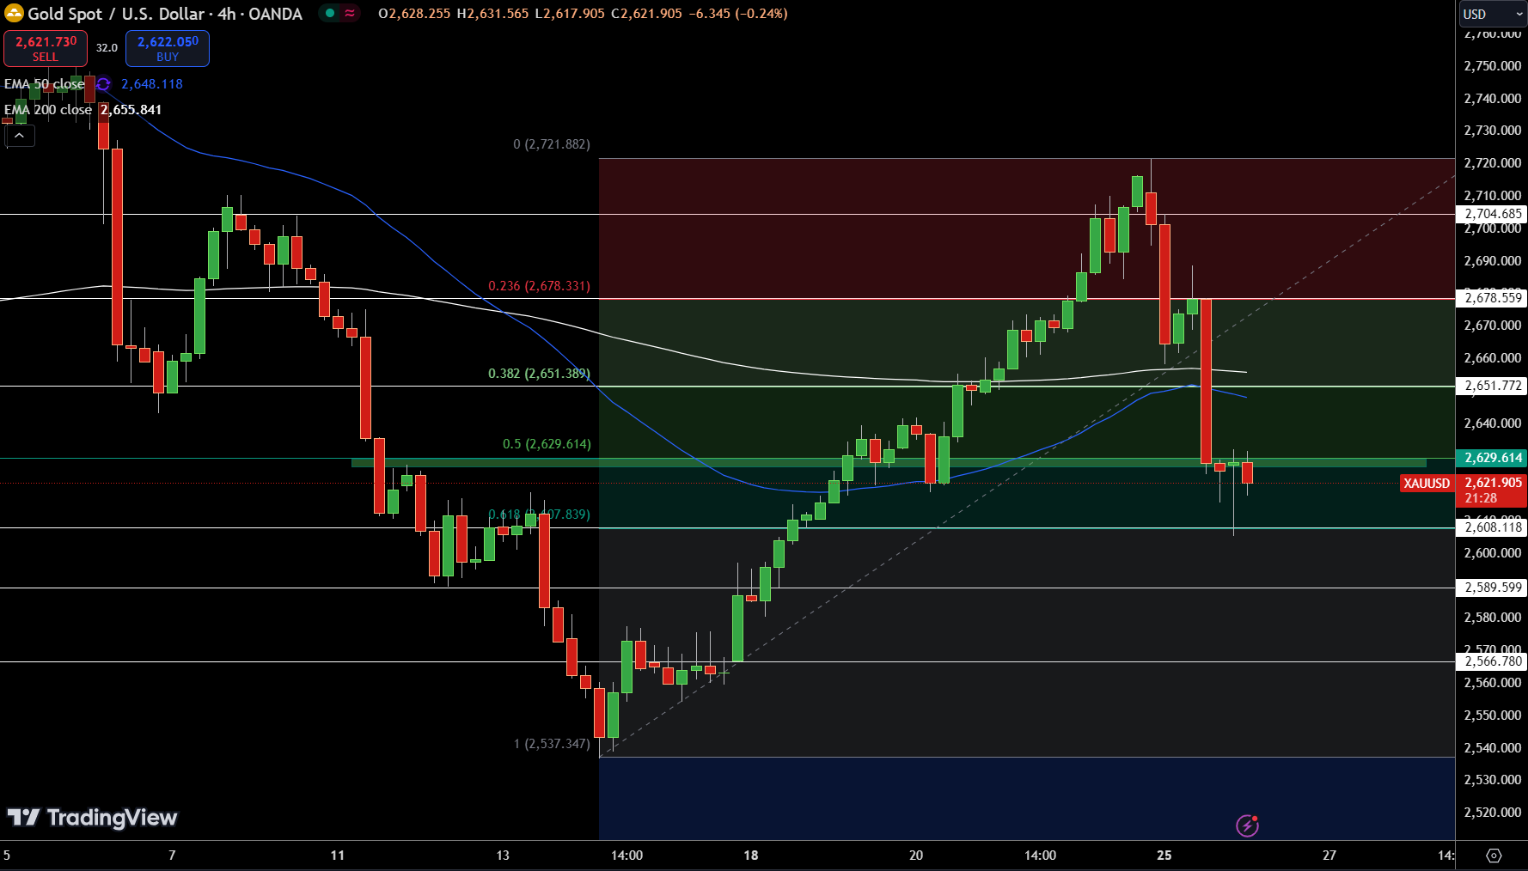1528x871 pixels.
Task: Click the green 2,629.614 price label
Action: point(1491,458)
